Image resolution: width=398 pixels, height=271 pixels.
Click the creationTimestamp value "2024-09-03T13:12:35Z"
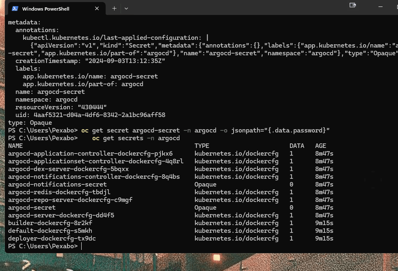pos(125,61)
